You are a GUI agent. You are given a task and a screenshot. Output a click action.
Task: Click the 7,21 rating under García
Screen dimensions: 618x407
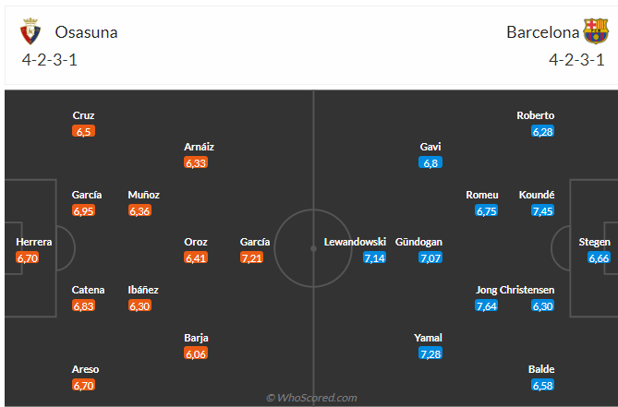(251, 258)
